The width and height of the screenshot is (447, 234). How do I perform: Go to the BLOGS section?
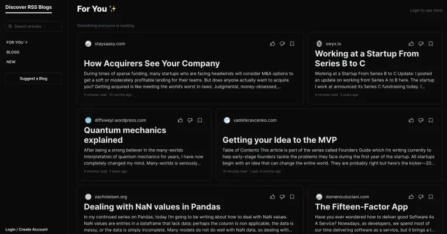tap(13, 52)
